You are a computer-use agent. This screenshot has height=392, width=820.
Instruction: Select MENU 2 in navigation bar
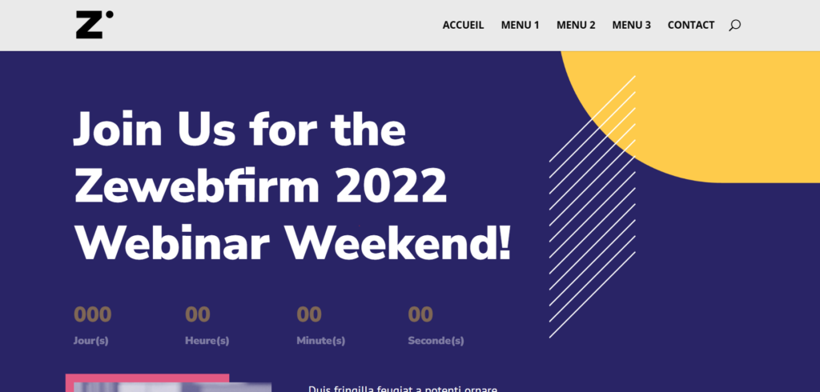pos(576,25)
